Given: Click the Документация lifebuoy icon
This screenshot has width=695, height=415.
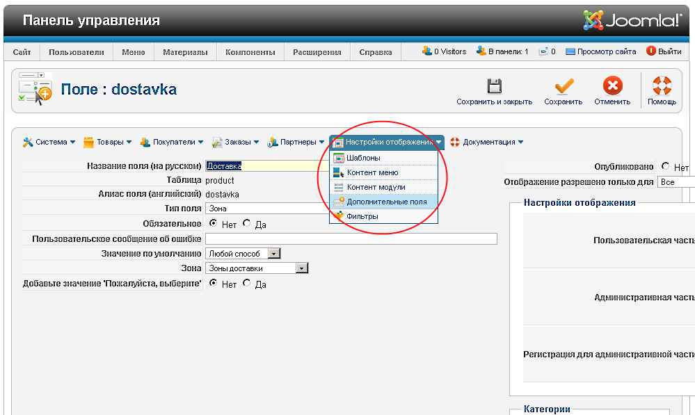Looking at the screenshot, I should [x=455, y=143].
